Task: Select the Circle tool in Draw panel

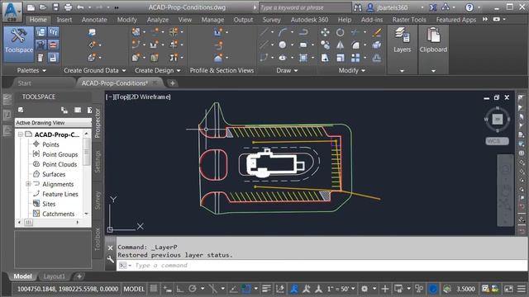Action: [x=283, y=45]
